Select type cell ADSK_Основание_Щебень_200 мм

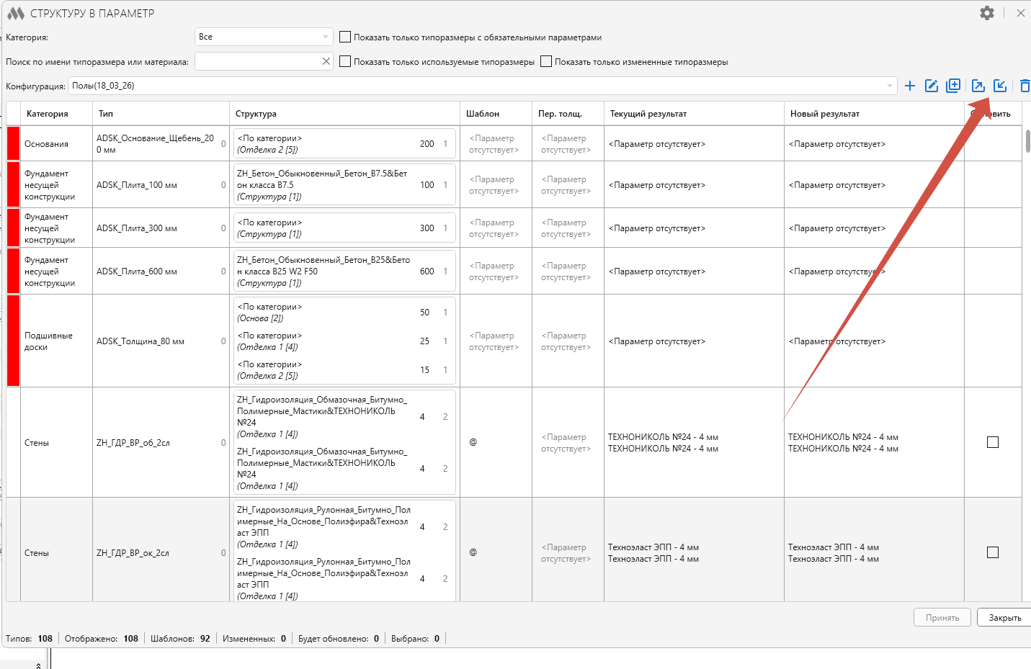(x=161, y=143)
